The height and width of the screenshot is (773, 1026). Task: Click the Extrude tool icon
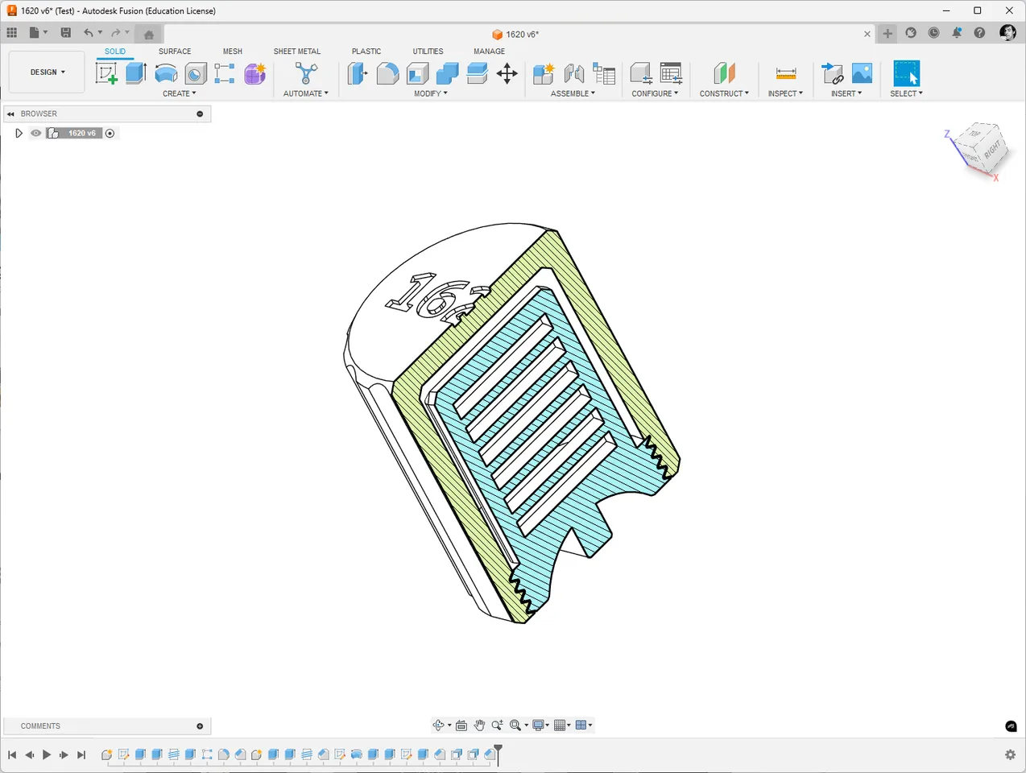[x=136, y=73]
